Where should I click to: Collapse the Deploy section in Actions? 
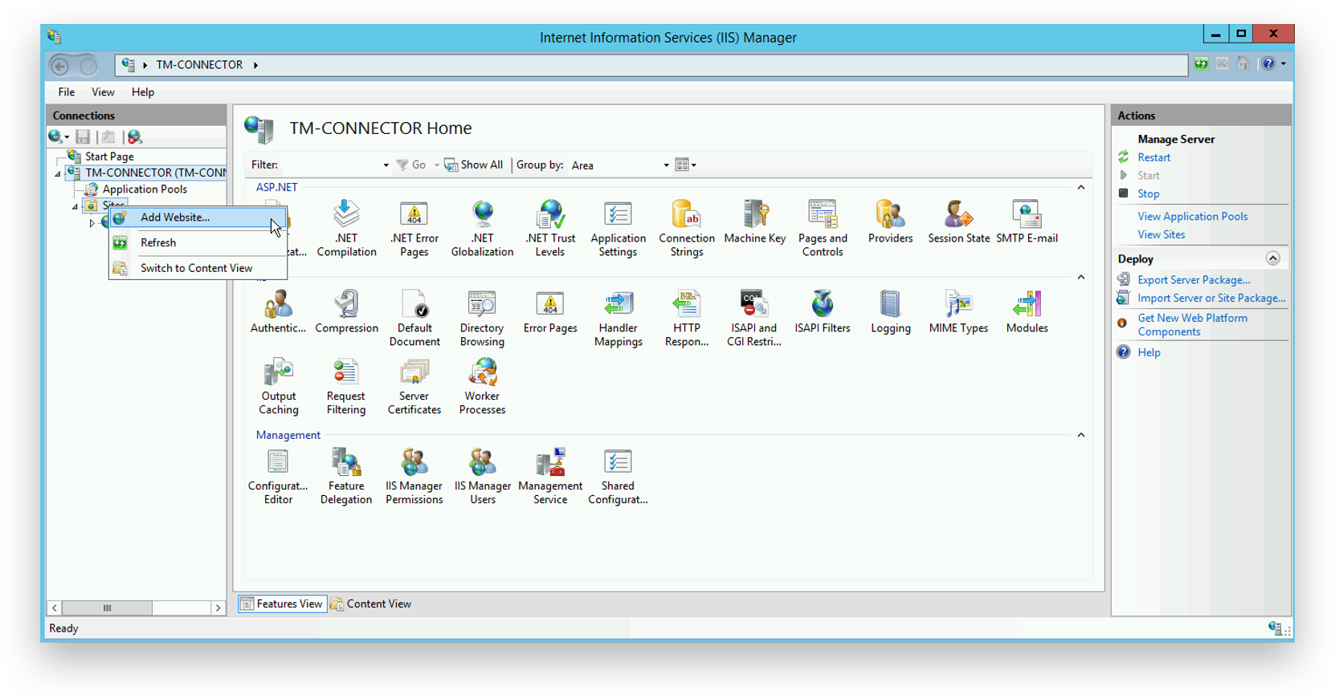1272,258
